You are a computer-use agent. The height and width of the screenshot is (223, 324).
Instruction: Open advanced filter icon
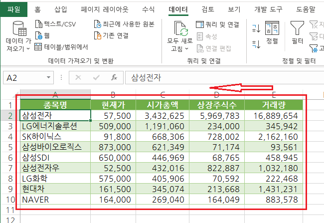tap(313, 48)
